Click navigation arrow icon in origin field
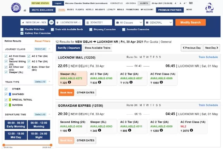This screenshot has height=149, width=223. pos(23,23)
